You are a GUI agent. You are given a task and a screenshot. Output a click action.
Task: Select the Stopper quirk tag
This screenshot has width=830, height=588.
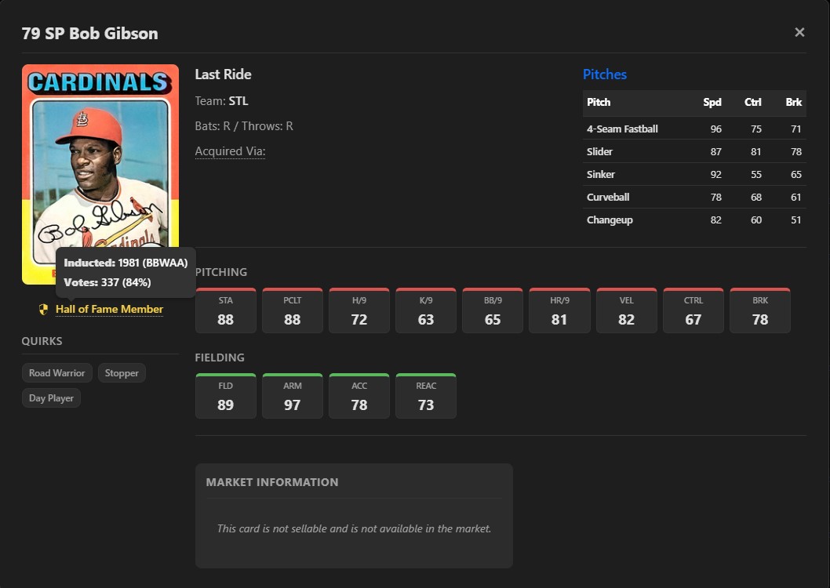coord(122,372)
